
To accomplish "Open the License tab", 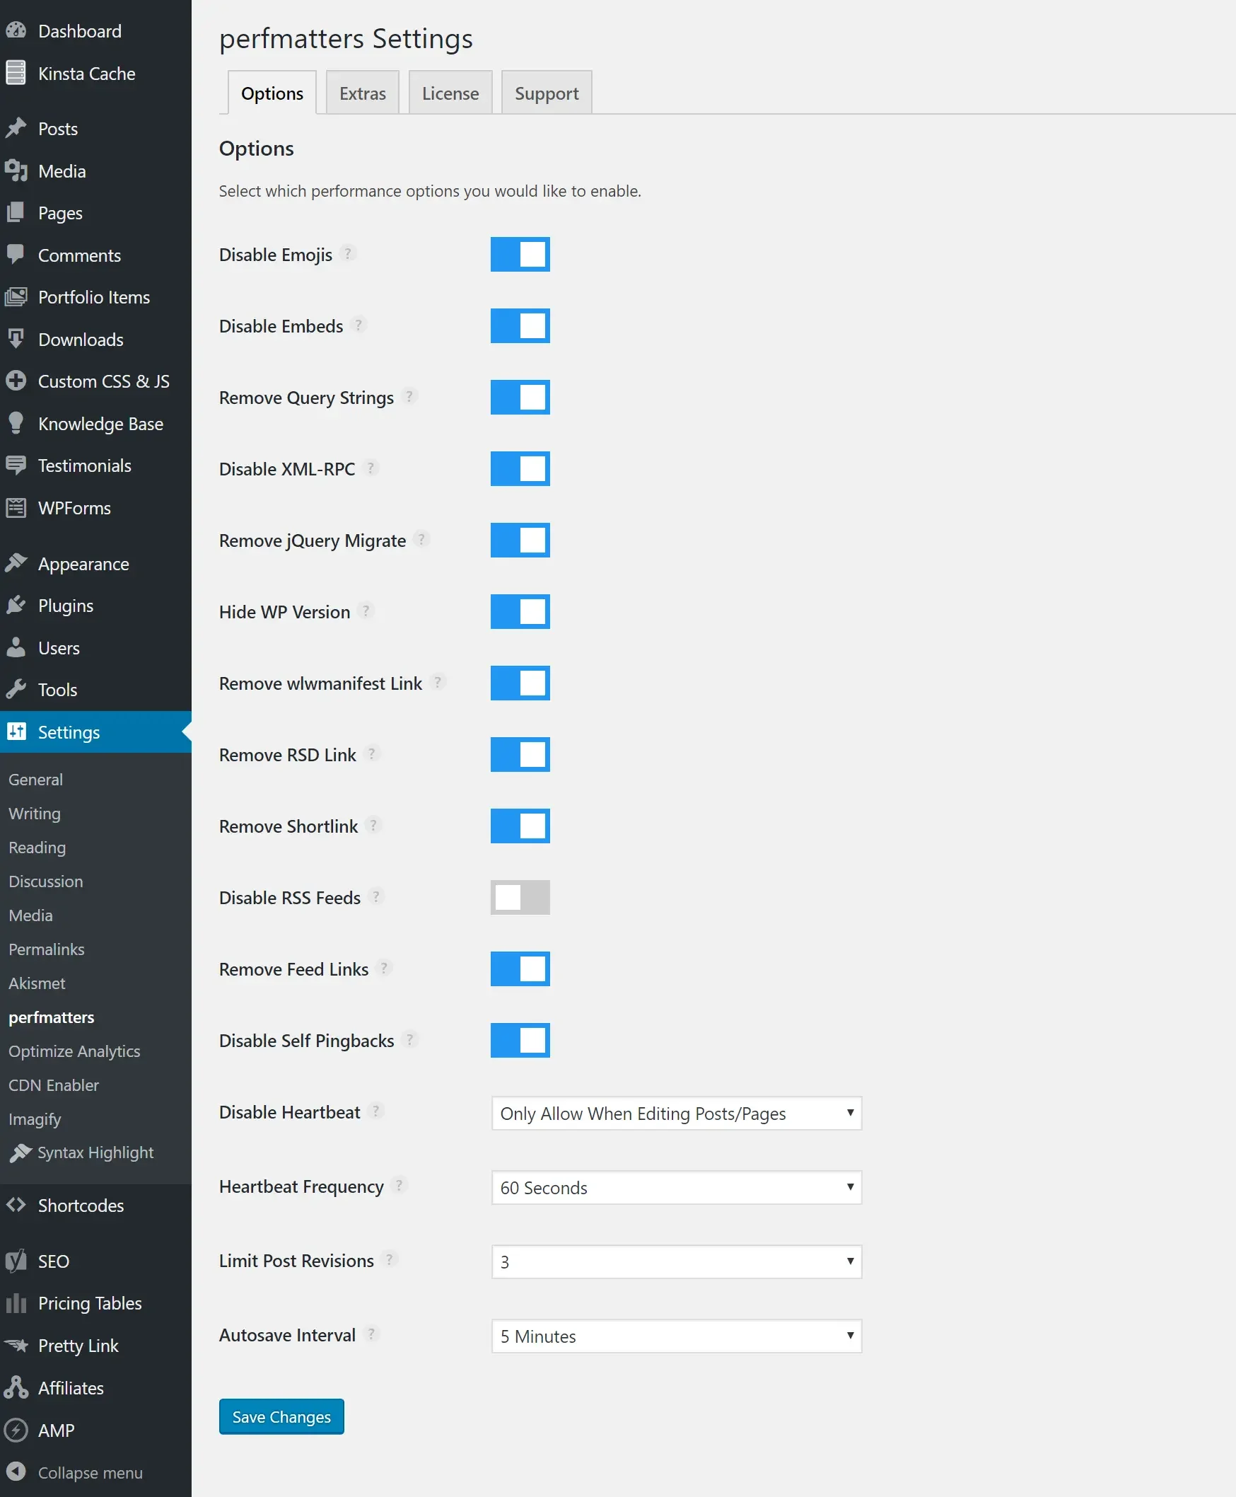I will tap(450, 92).
